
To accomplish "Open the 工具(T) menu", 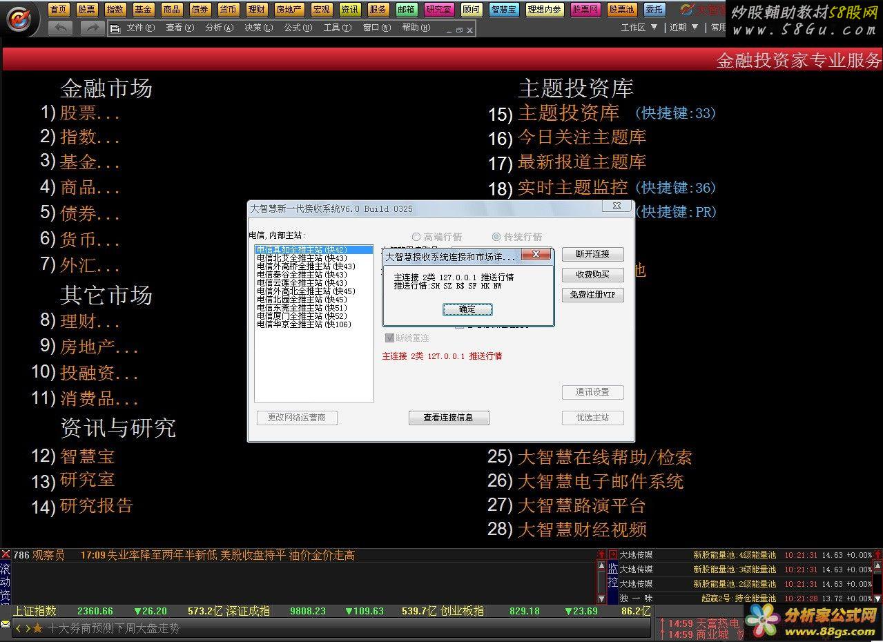I will click(337, 28).
